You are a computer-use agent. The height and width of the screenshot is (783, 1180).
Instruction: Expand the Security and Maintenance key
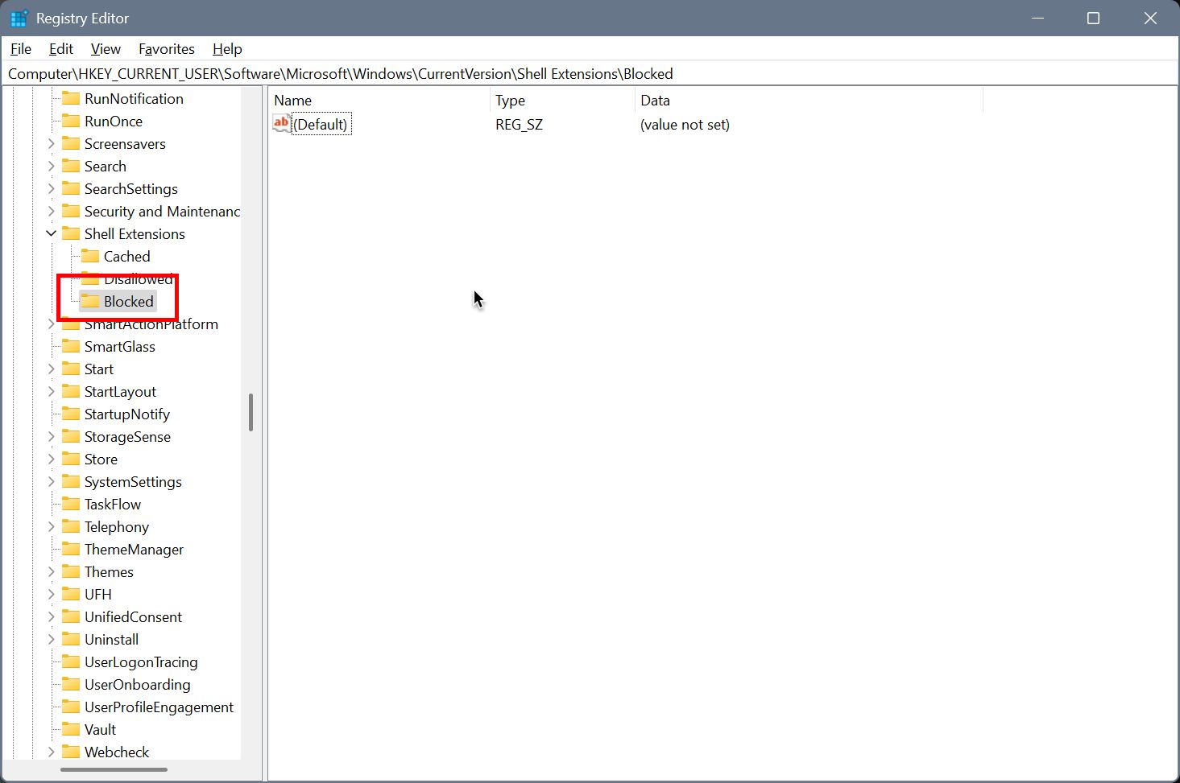tap(52, 212)
